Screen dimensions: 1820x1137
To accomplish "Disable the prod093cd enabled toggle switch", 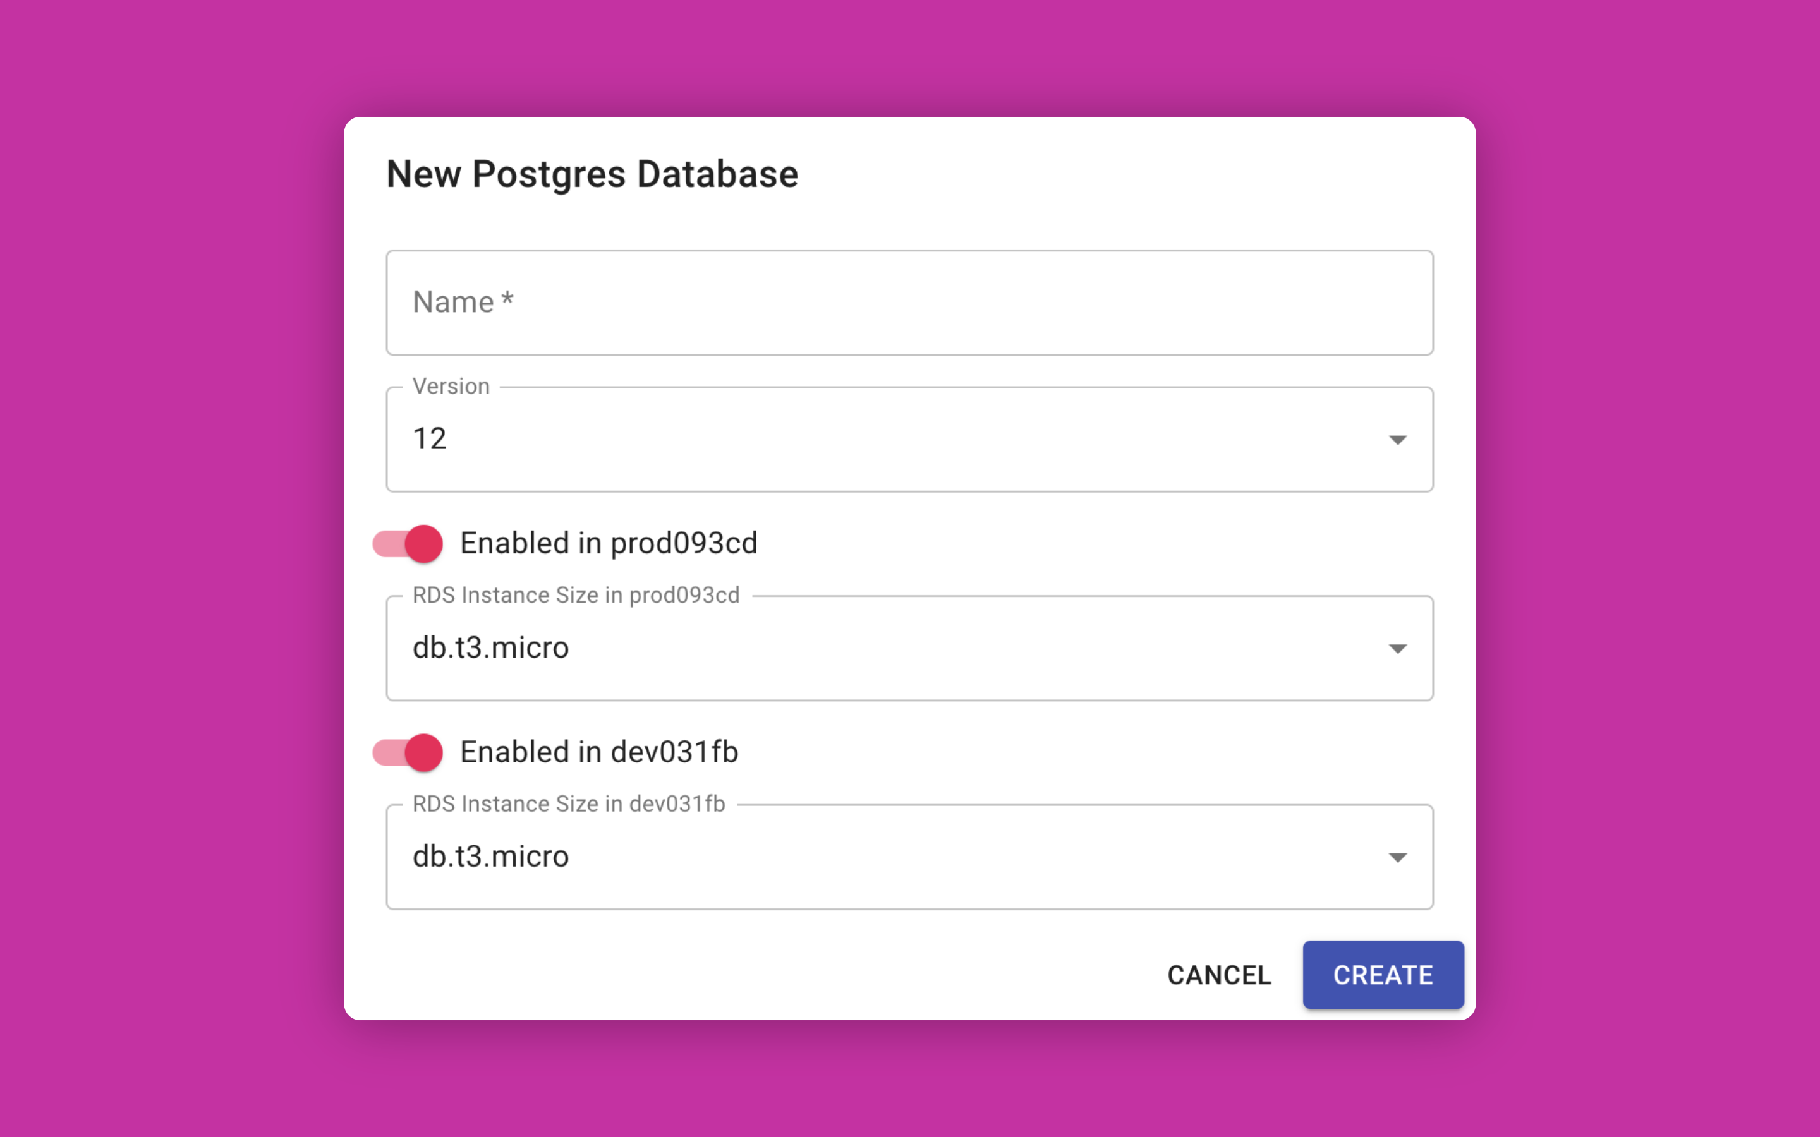I will tap(408, 543).
